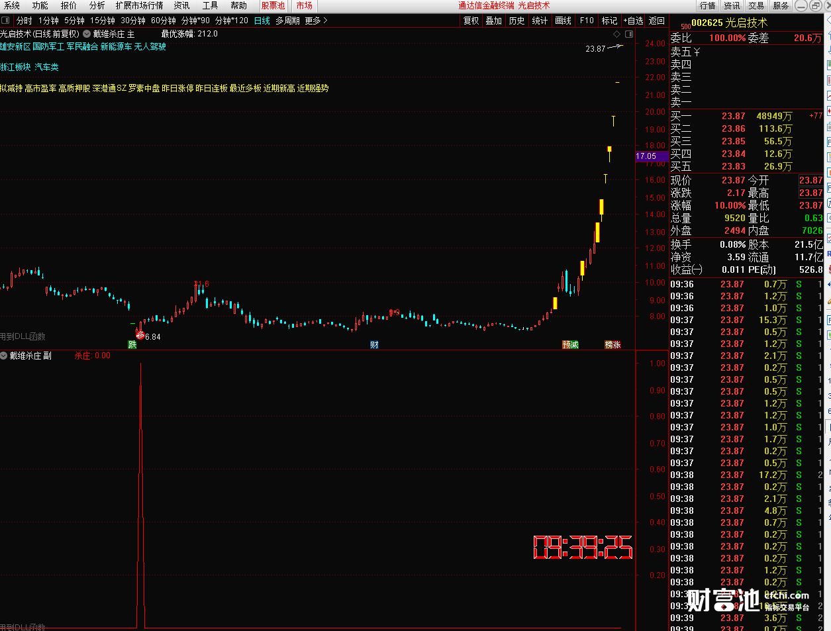Open the 帮助 menu

pos(238,5)
